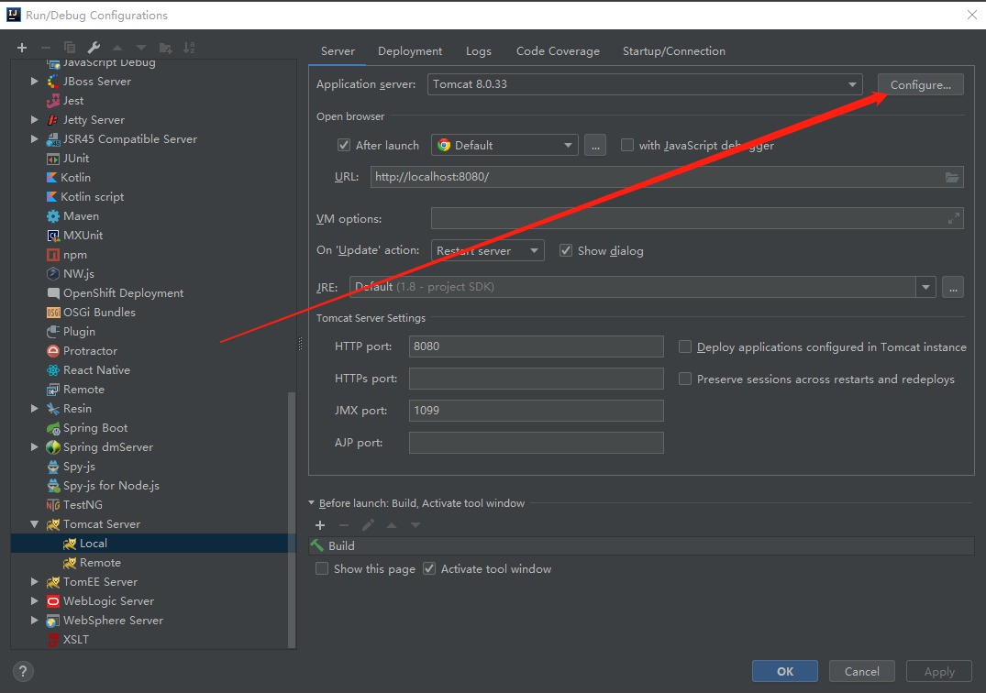Toggle the Activate tool window checkbox

[x=429, y=568]
